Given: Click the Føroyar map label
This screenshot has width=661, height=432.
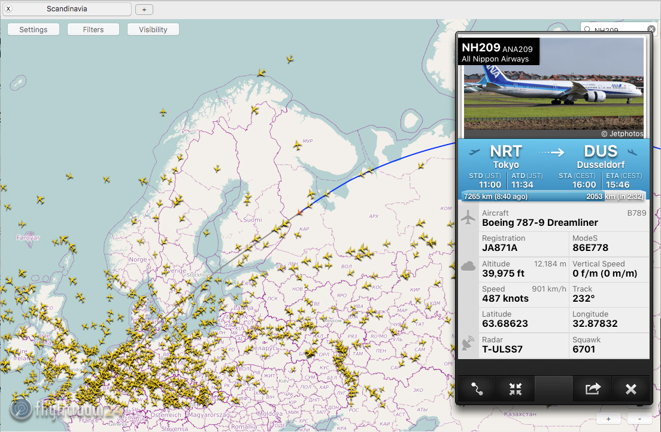Looking at the screenshot, I should (x=28, y=238).
